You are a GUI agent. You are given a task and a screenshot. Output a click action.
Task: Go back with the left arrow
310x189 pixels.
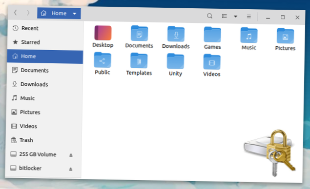click(x=15, y=13)
